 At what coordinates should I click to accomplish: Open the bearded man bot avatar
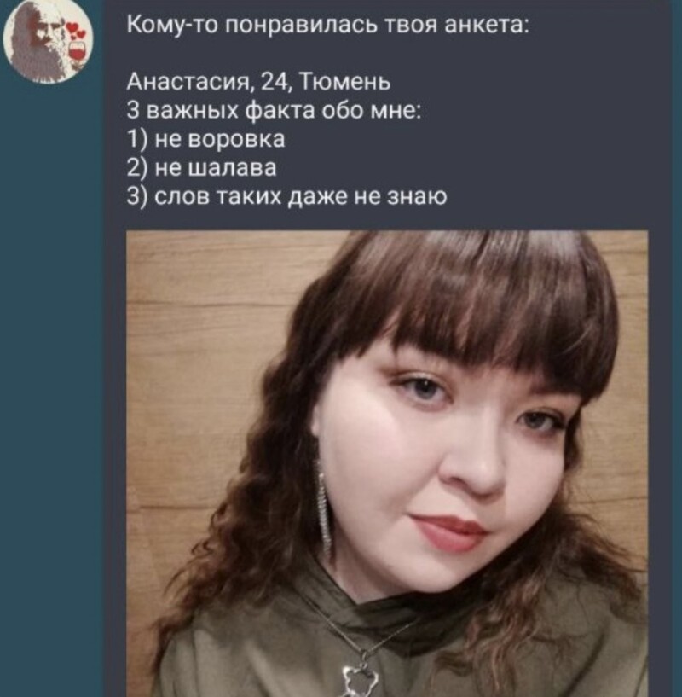[x=48, y=44]
